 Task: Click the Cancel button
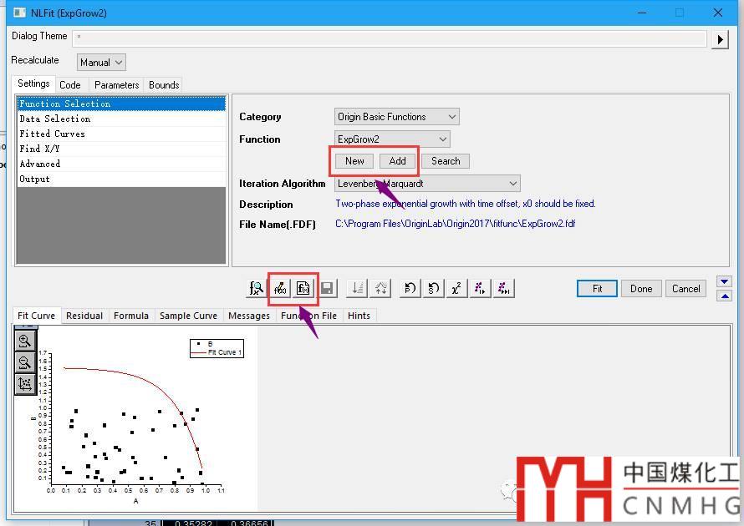685,289
